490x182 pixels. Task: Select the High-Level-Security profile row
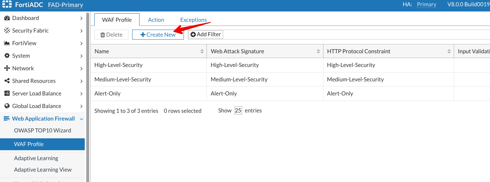(x=118, y=65)
